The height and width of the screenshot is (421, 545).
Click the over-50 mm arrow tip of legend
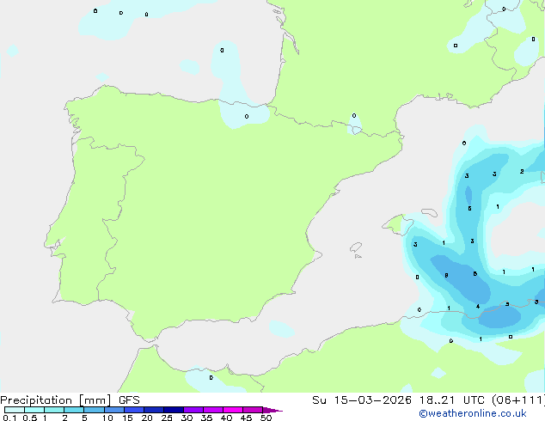tap(272, 410)
